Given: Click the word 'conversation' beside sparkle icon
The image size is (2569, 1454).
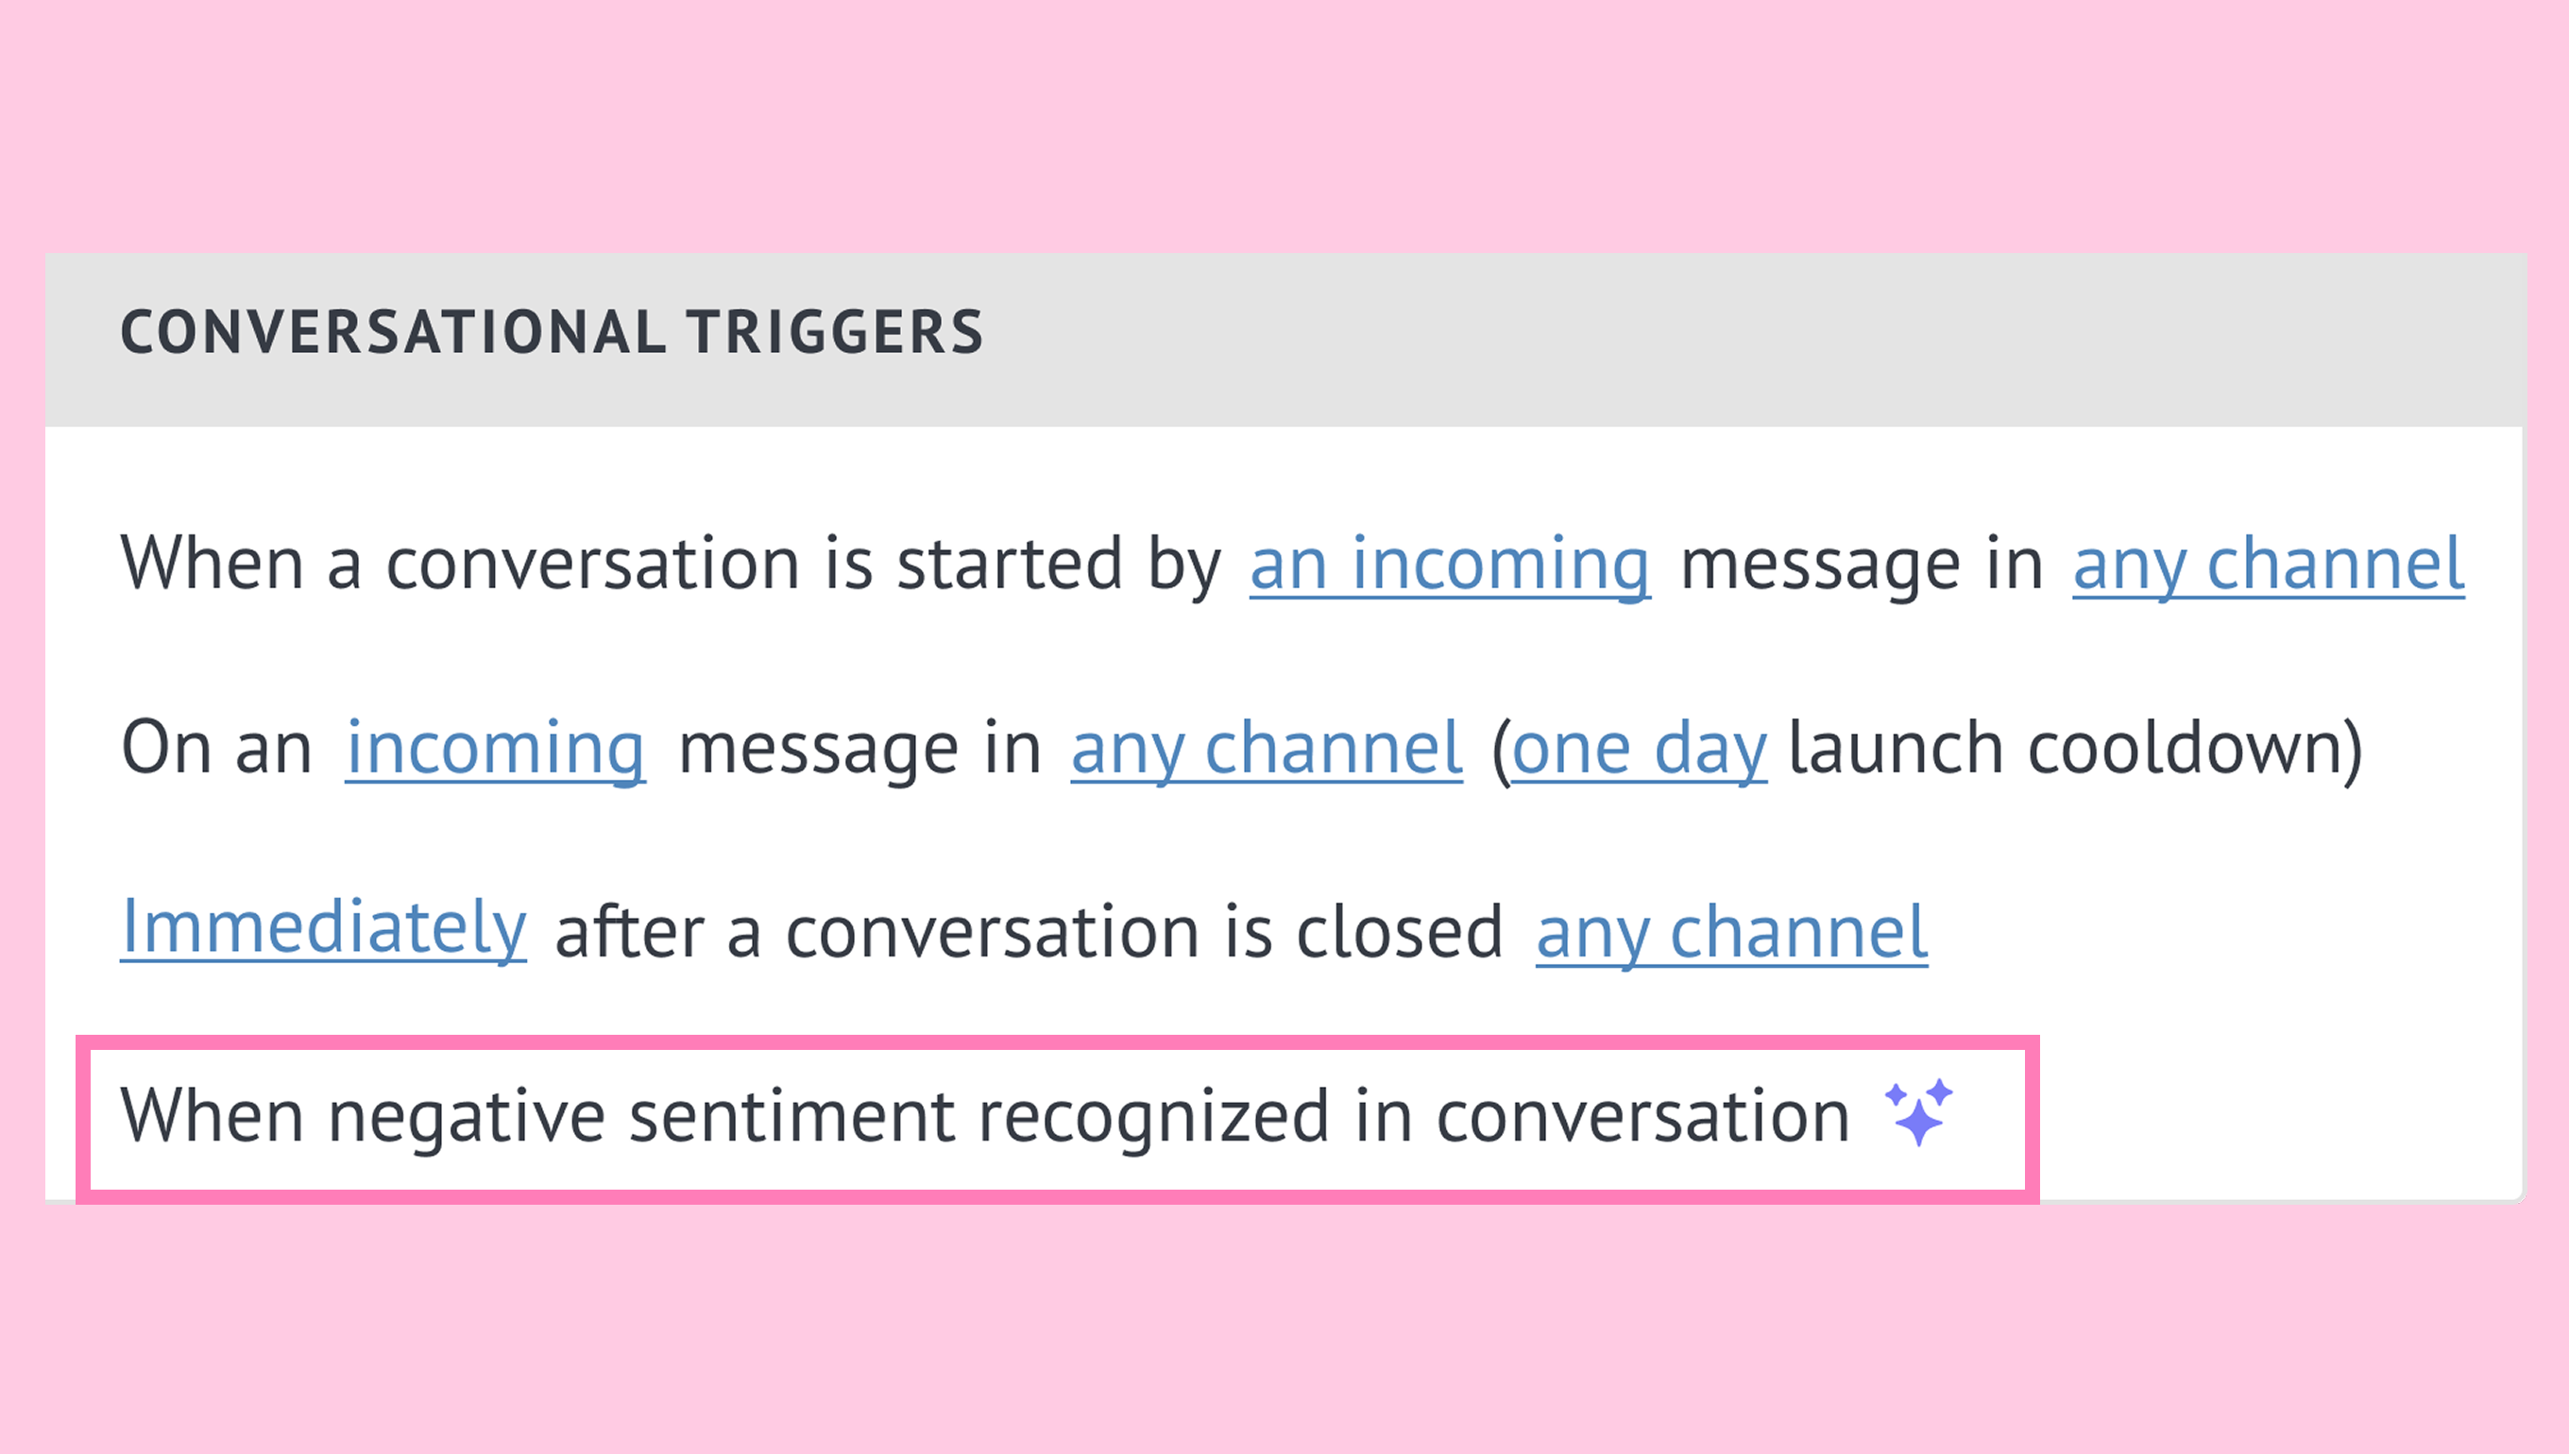Looking at the screenshot, I should click(x=1643, y=1116).
